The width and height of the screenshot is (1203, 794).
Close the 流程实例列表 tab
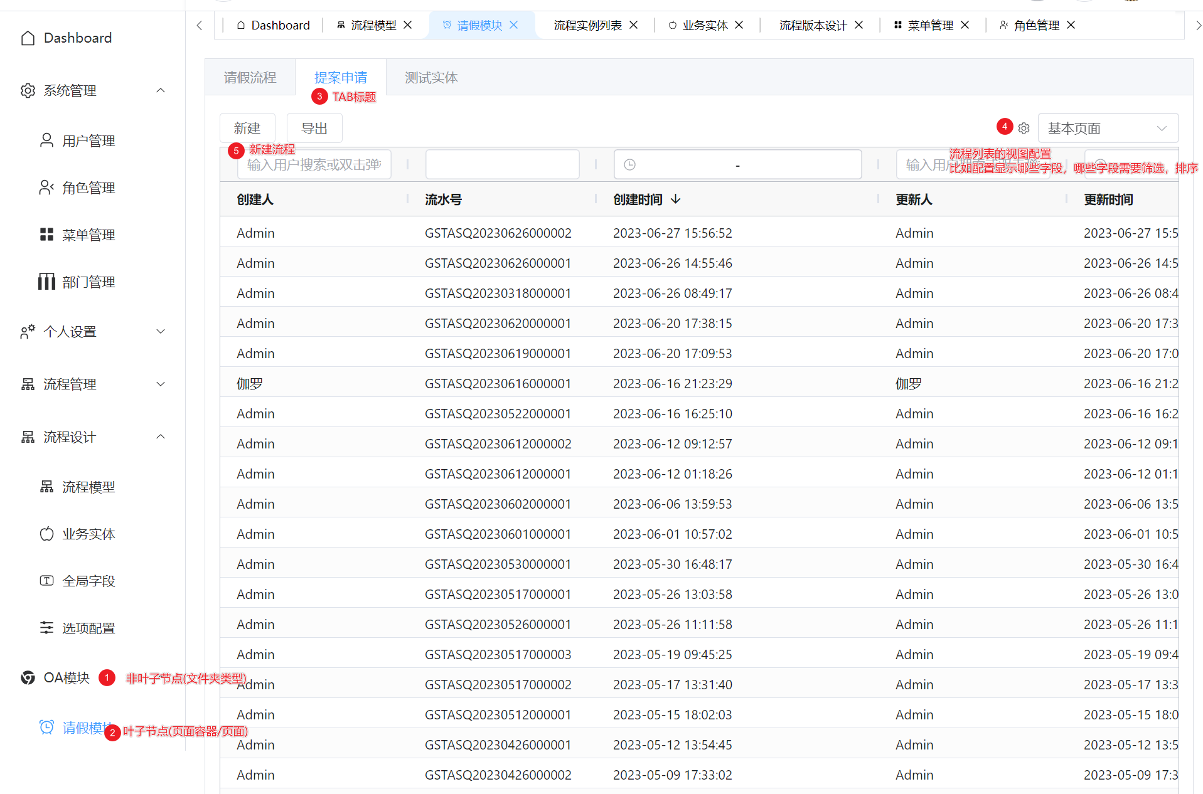click(634, 25)
